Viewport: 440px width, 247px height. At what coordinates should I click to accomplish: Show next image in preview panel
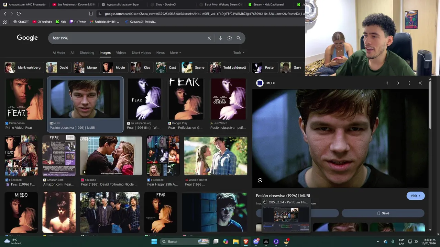[x=398, y=83]
